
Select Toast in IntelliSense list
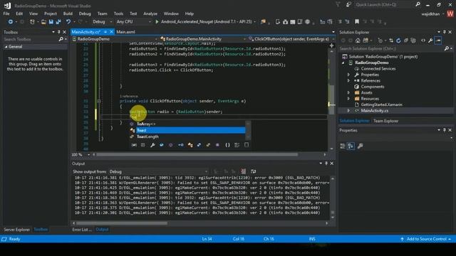point(190,130)
